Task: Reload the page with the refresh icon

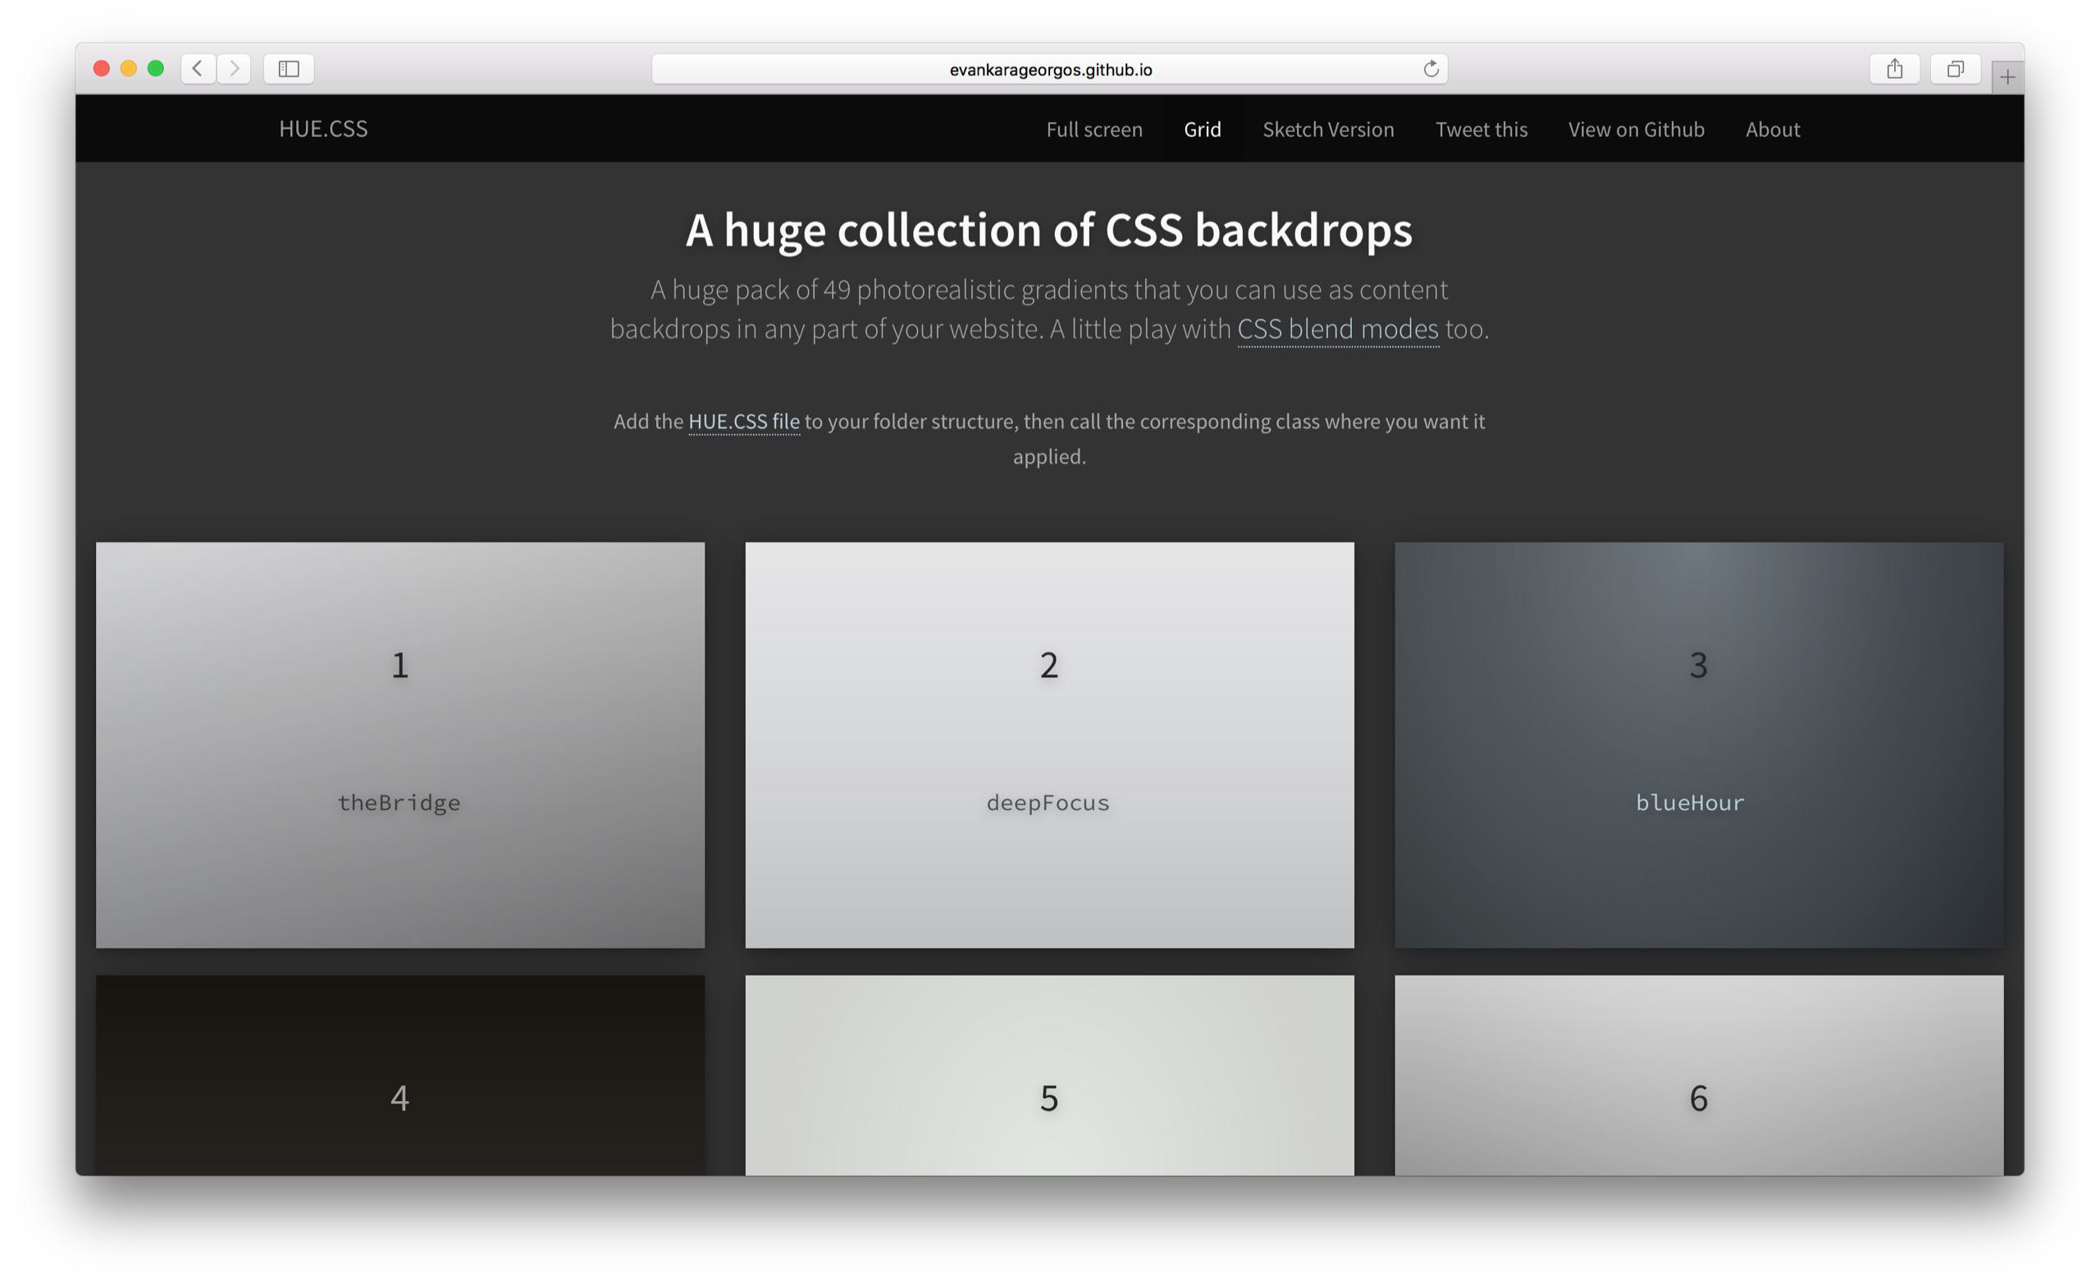Action: 1431,68
